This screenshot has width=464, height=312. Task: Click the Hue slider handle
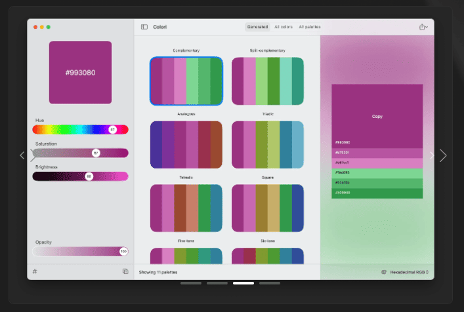click(112, 129)
